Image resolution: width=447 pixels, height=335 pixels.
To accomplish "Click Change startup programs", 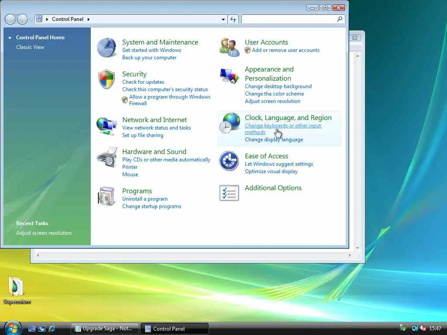I will point(151,206).
